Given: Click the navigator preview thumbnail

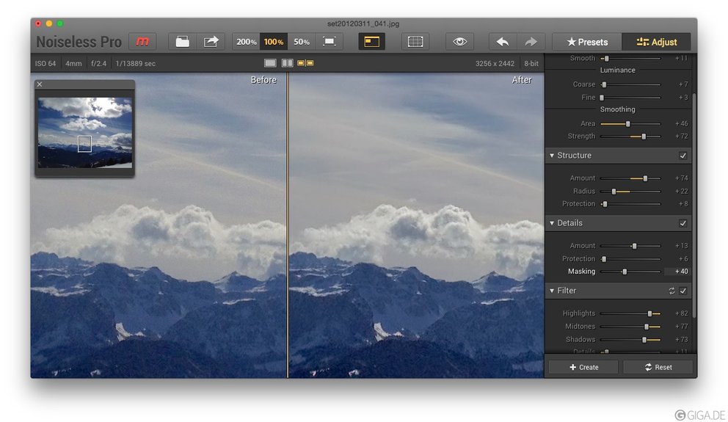Looking at the screenshot, I should point(85,132).
